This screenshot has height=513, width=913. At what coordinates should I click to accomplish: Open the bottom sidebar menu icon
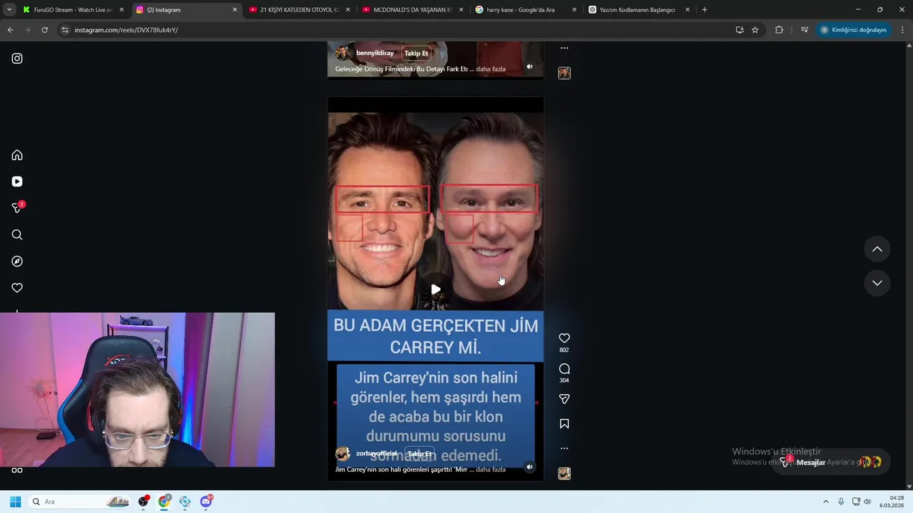[17, 470]
